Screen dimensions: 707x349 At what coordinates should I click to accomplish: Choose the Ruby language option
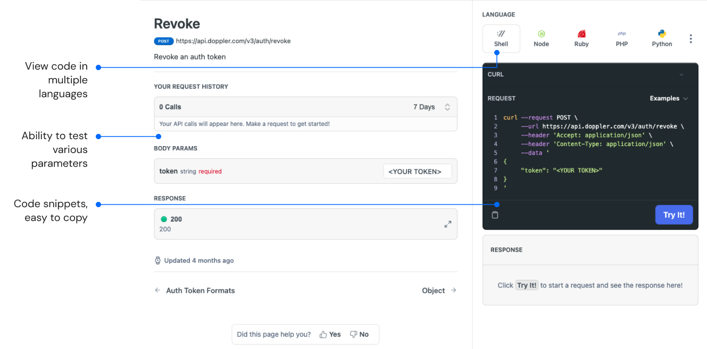tap(581, 38)
